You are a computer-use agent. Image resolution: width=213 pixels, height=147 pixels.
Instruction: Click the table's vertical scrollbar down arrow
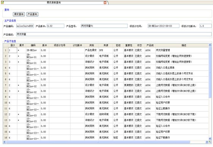(210, 139)
